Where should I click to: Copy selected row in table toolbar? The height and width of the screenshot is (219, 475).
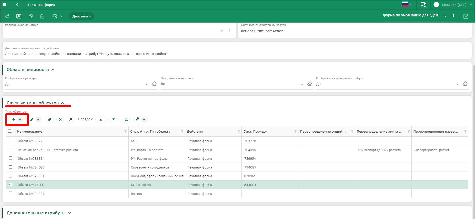[50, 120]
